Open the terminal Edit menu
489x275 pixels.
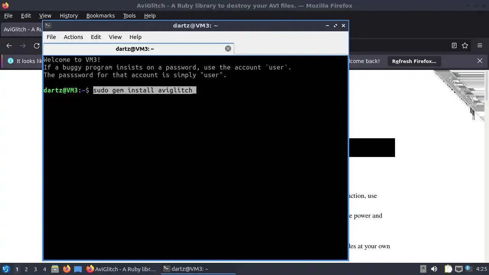[96, 37]
